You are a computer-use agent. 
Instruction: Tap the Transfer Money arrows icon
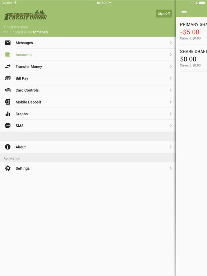pyautogui.click(x=8, y=66)
